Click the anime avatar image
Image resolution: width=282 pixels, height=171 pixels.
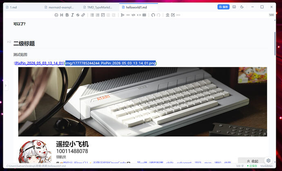click(x=35, y=151)
